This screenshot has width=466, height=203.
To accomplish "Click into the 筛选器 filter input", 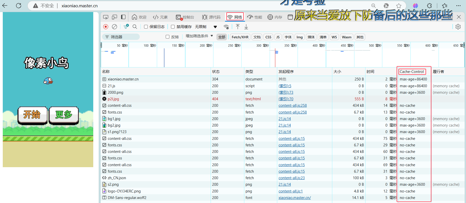I will (121, 37).
